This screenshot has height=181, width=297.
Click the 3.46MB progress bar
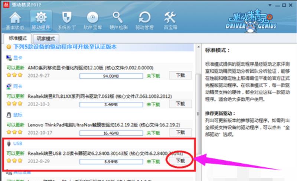coord(111,104)
